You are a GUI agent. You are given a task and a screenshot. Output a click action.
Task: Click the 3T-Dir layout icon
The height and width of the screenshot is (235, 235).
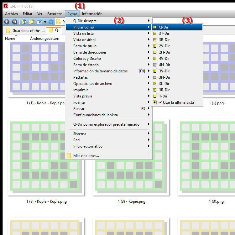point(155,34)
